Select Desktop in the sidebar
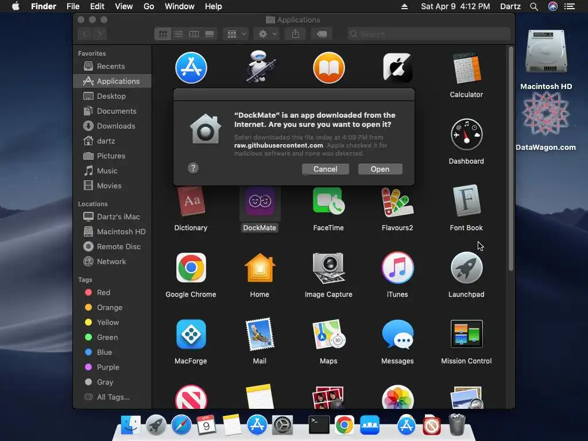Viewport: 588px width, 441px height. tap(112, 96)
